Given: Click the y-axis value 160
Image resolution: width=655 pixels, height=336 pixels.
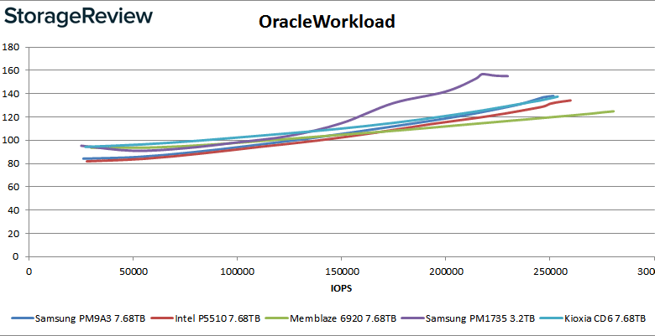Looking at the screenshot, I should point(10,70).
